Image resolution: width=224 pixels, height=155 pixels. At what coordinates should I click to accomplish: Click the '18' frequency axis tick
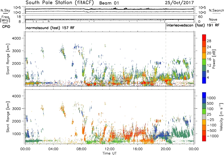tap(19, 17)
